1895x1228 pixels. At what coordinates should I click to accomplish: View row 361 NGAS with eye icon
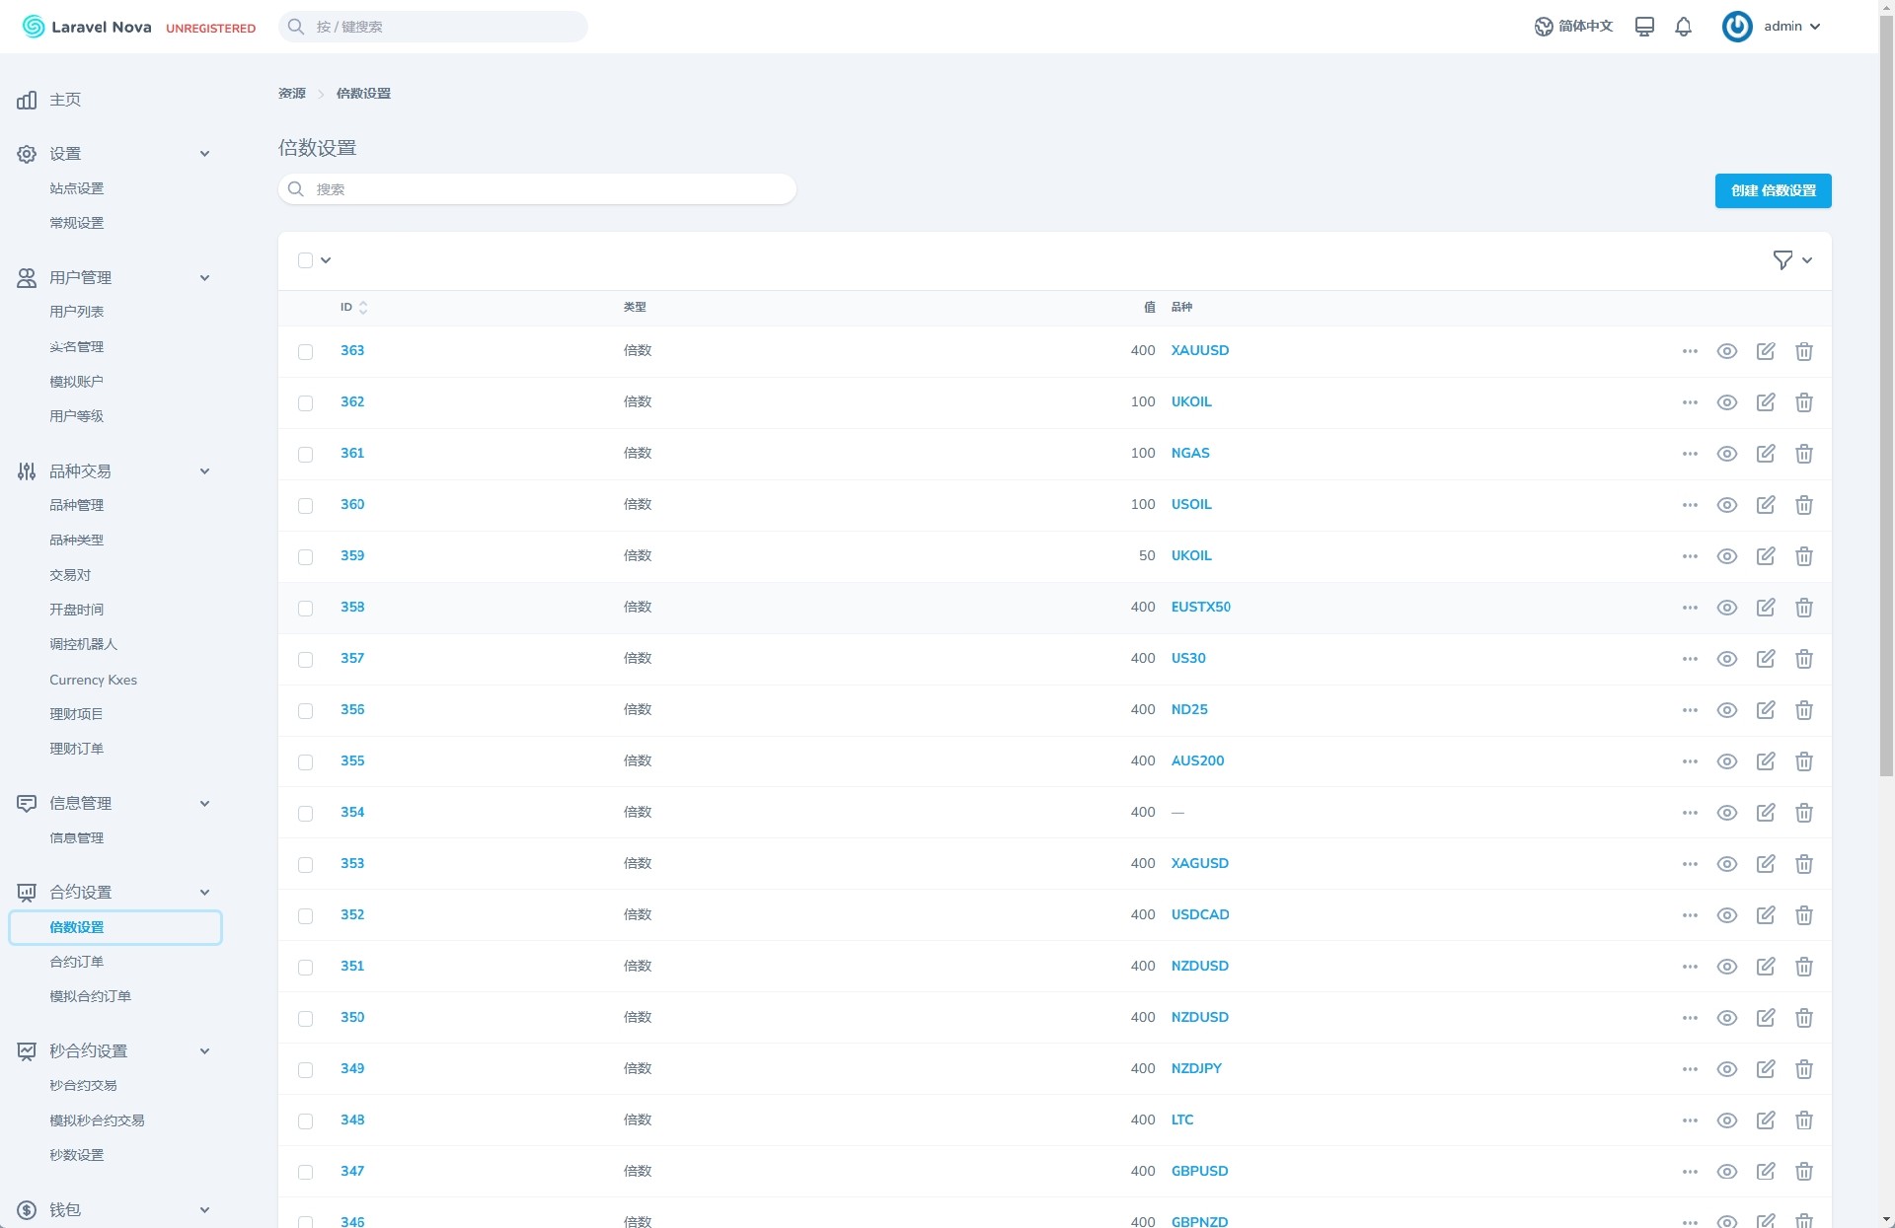pos(1726,454)
